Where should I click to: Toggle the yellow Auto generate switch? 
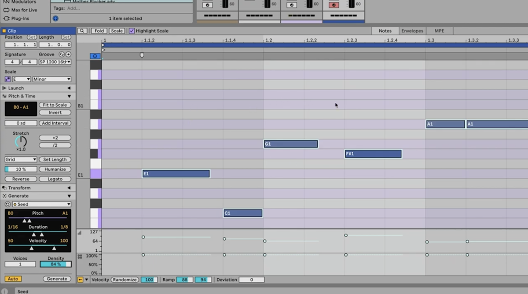point(12,279)
